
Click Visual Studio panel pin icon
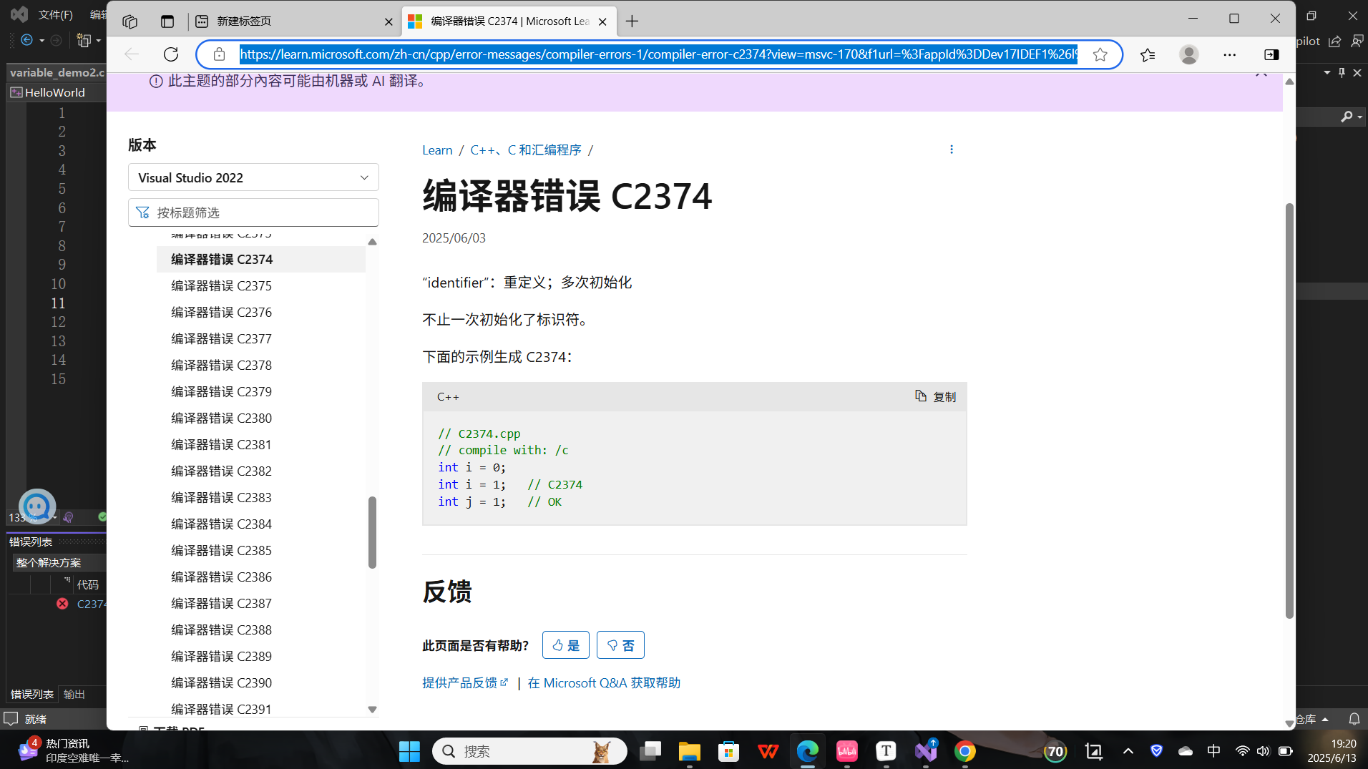(1342, 72)
